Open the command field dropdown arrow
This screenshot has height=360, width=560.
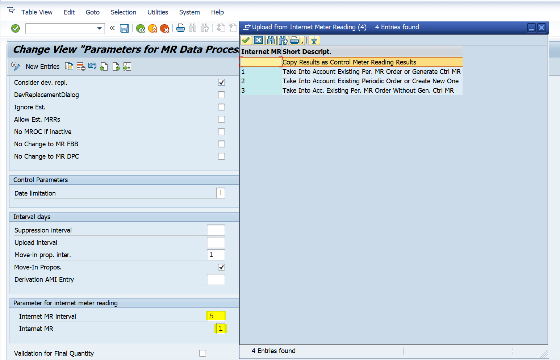99,28
